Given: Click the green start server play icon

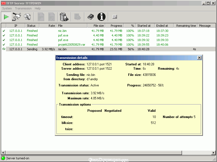Looking at the screenshot, I should point(6,17).
